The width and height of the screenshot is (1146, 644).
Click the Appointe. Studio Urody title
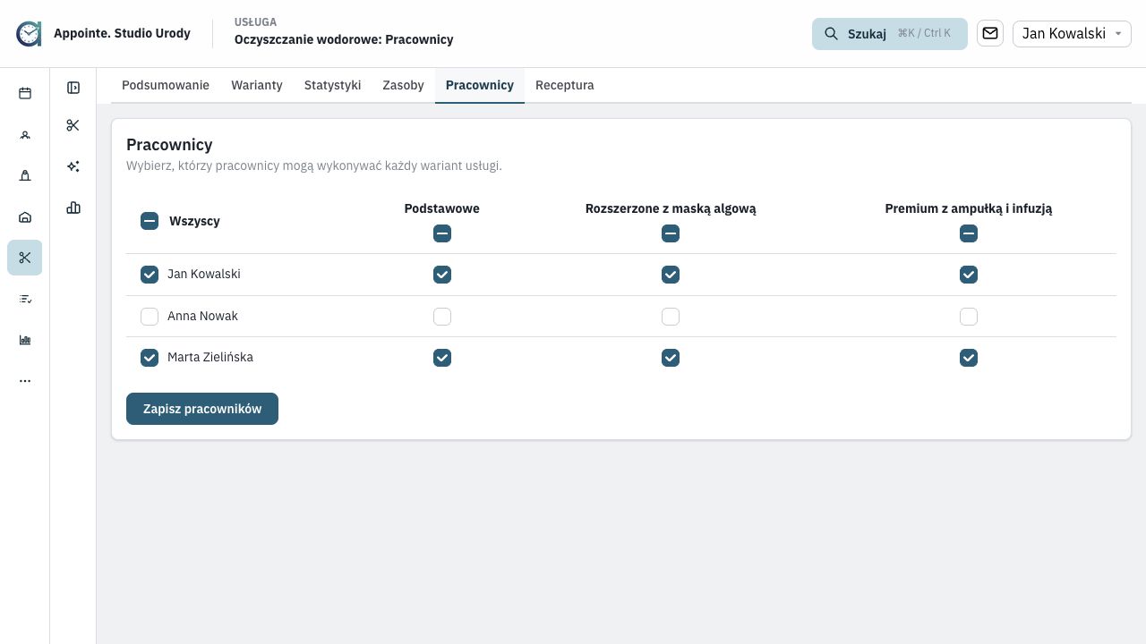[122, 33]
